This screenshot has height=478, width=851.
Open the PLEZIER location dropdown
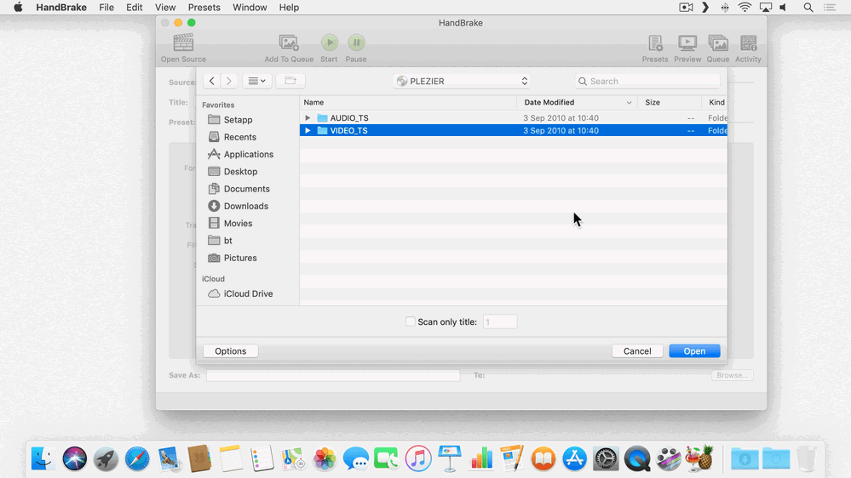[462, 81]
